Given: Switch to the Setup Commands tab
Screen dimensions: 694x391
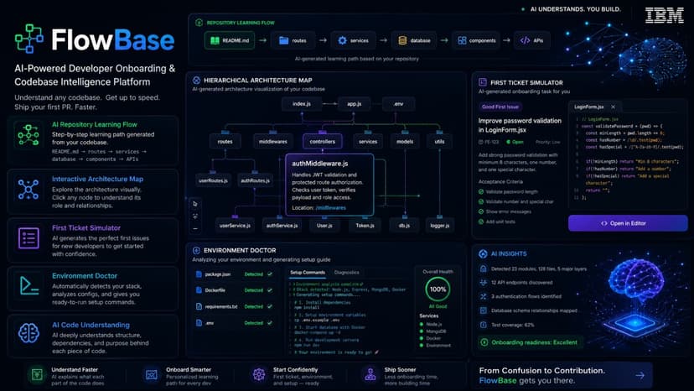Looking at the screenshot, I should coord(308,272).
